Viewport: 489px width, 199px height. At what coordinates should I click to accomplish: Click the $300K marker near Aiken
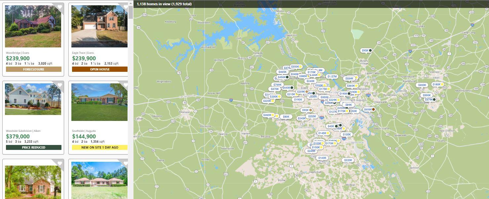pos(422,85)
